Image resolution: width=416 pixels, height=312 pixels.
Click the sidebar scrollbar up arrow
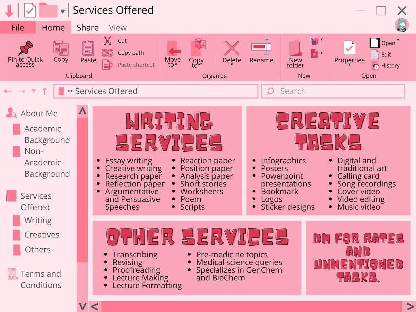coord(83,111)
